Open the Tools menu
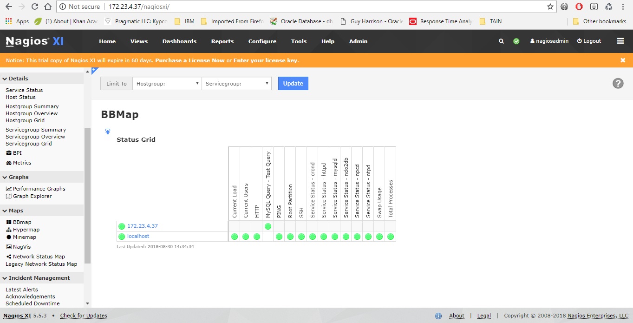The image size is (633, 323). [x=299, y=41]
